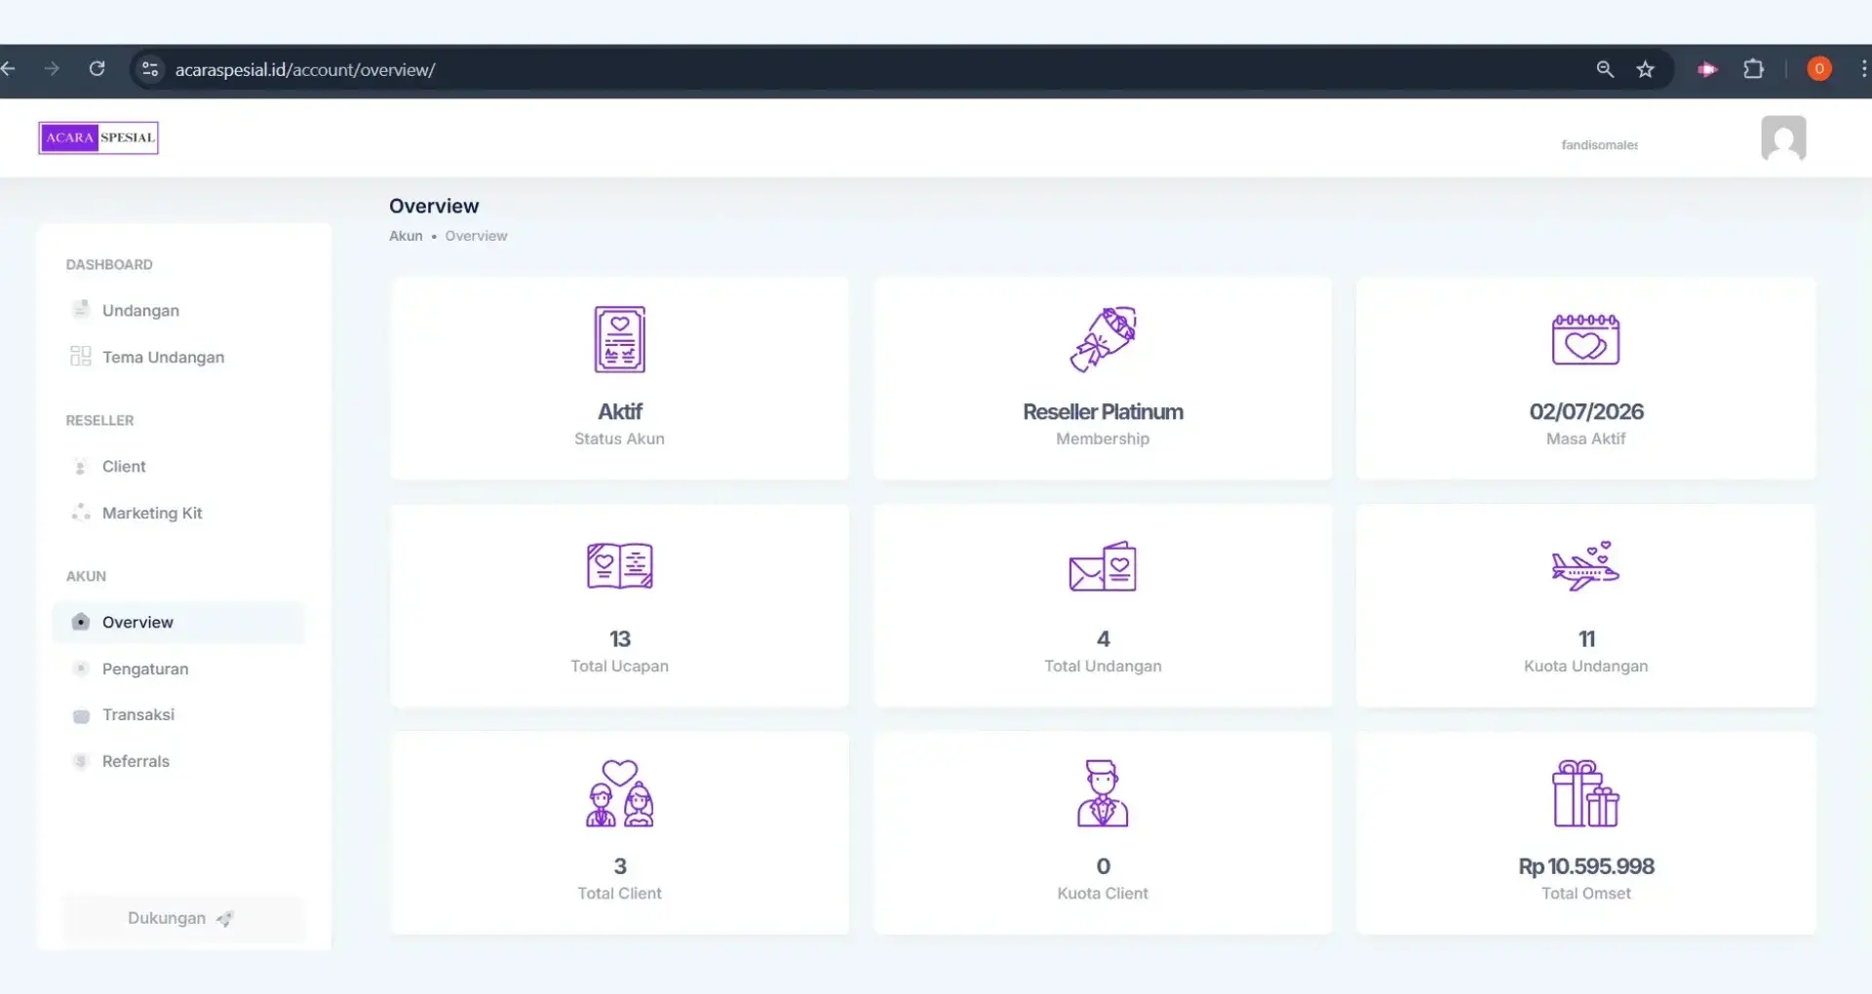
Task: Select Client under Reseller section
Action: [124, 466]
